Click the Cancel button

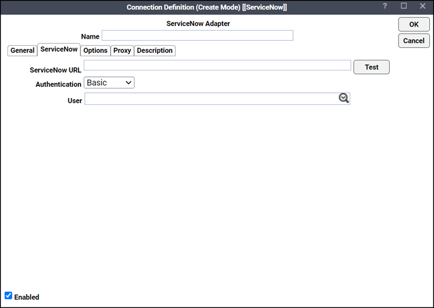coord(414,41)
